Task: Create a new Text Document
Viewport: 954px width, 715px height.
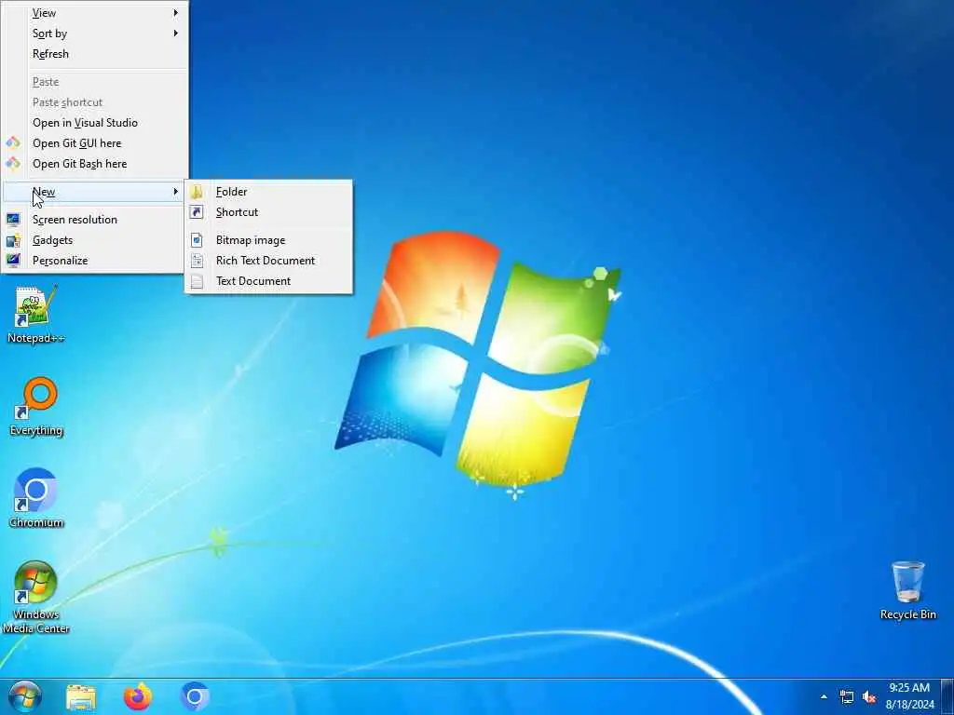Action: point(268,281)
